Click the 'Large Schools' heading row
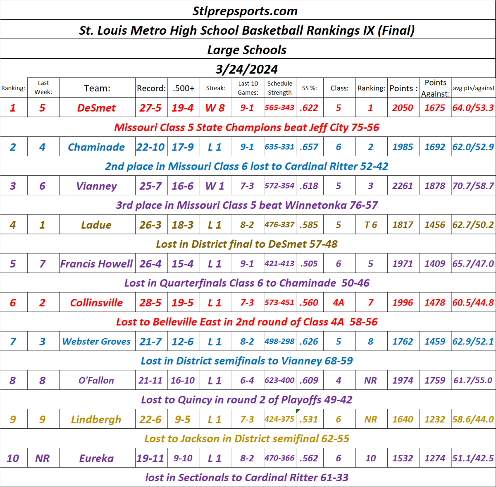 tap(247, 50)
